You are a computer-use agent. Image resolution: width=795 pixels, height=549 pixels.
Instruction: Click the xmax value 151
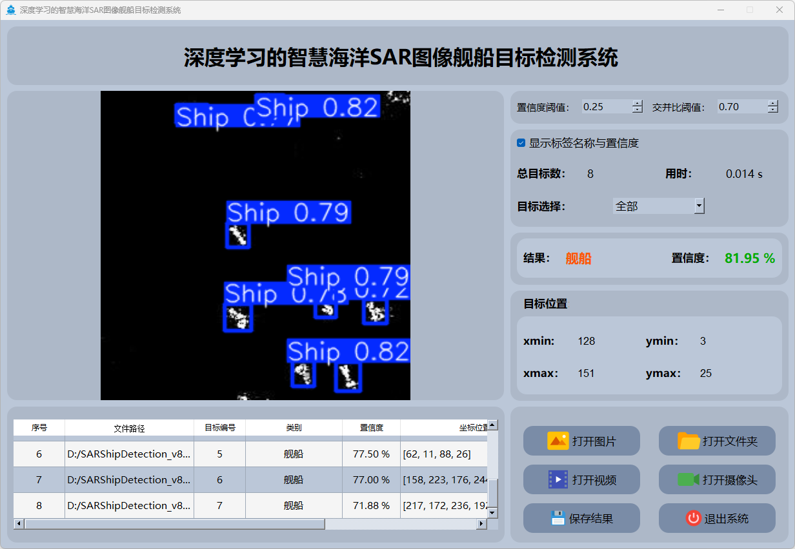point(587,374)
